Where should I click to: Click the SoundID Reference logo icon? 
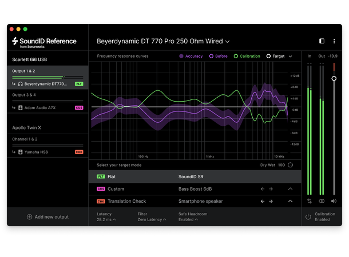pos(15,41)
